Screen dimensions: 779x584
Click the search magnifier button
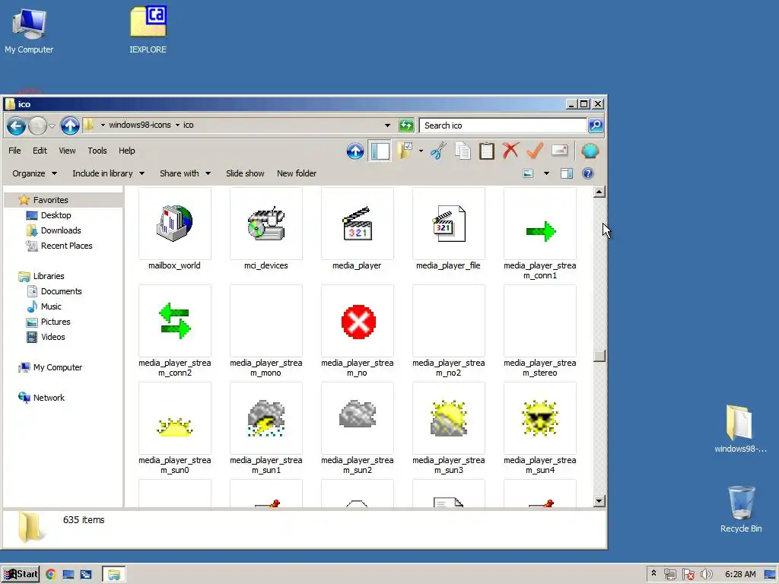pyautogui.click(x=596, y=125)
